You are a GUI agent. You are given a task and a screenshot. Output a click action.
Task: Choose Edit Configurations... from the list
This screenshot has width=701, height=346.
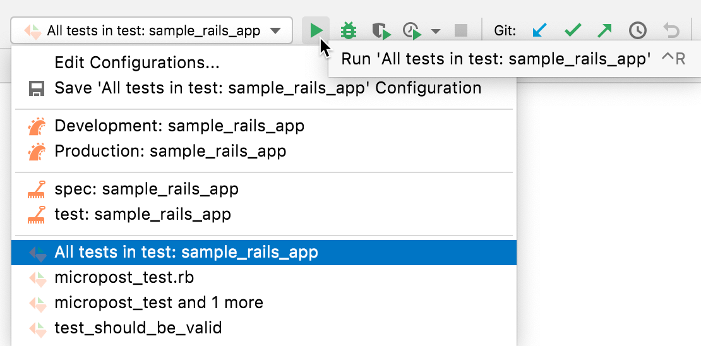[x=137, y=63]
